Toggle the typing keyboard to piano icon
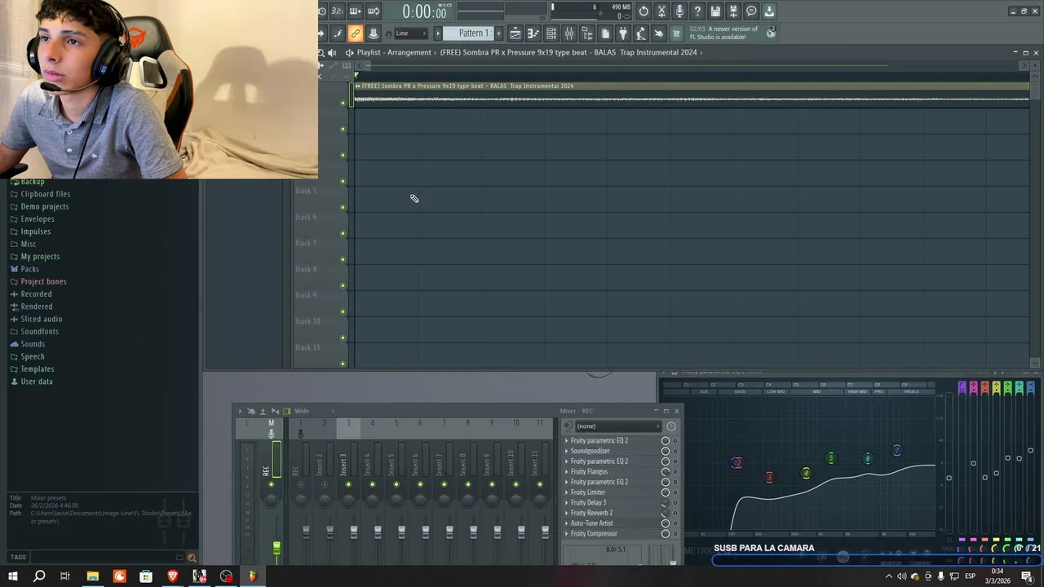Image resolution: width=1044 pixels, height=587 pixels. (356, 11)
